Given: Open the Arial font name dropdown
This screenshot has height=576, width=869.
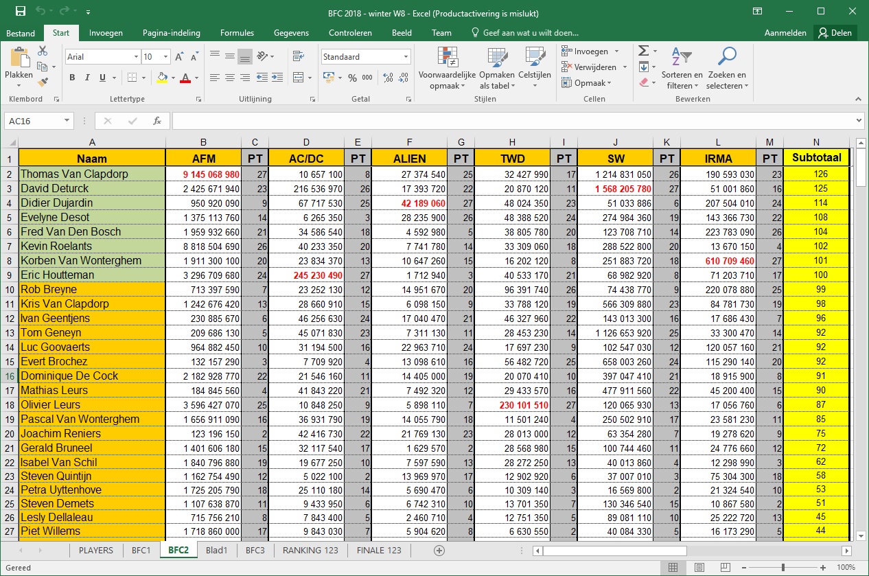Looking at the screenshot, I should coord(135,57).
